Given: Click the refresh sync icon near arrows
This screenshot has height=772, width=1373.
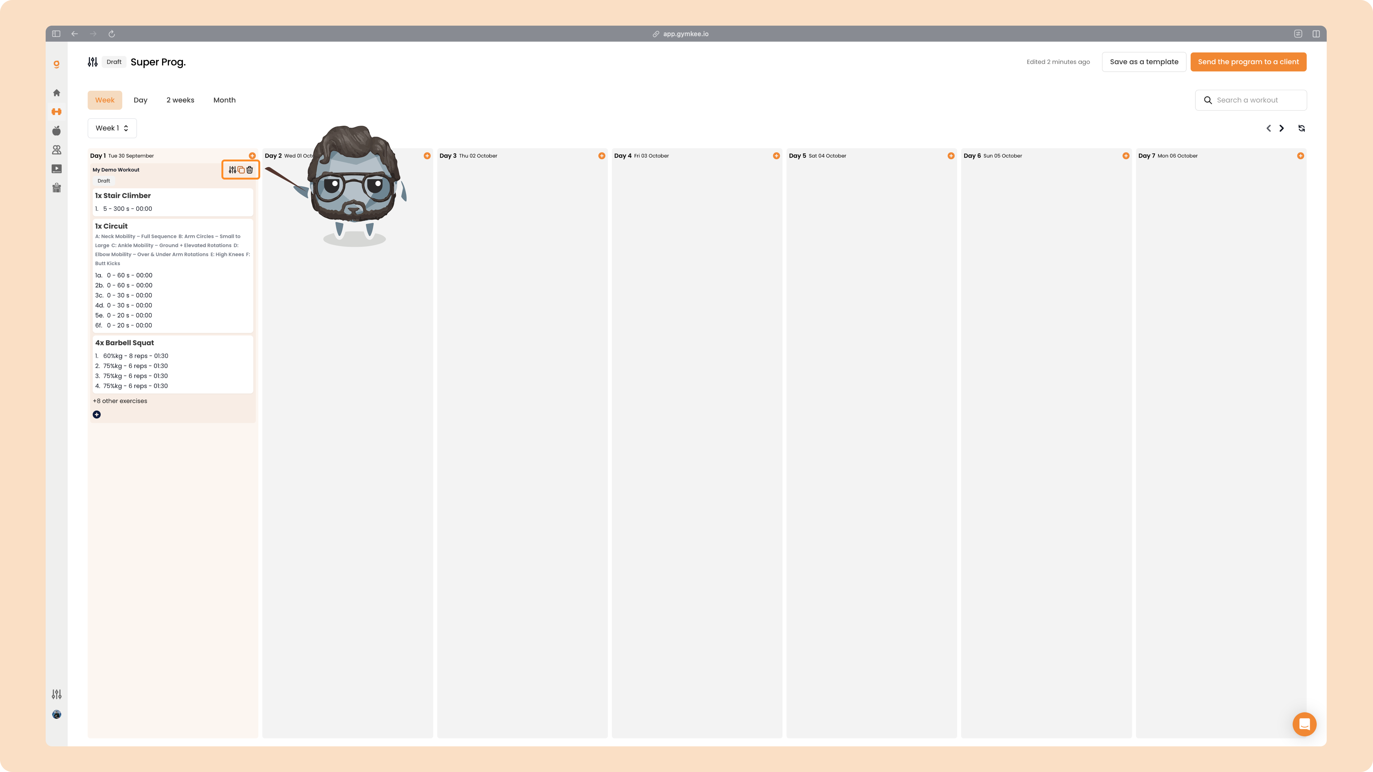Looking at the screenshot, I should click(x=1302, y=128).
